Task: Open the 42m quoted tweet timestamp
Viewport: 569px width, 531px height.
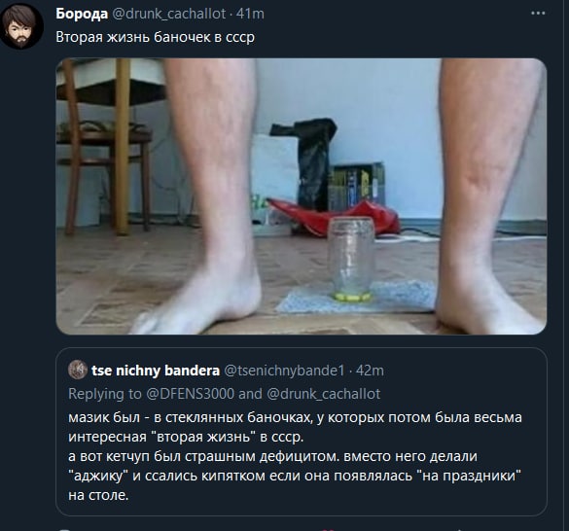Action: point(370,371)
